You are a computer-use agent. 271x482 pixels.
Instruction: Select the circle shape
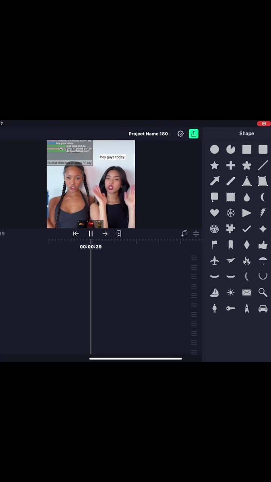[215, 149]
